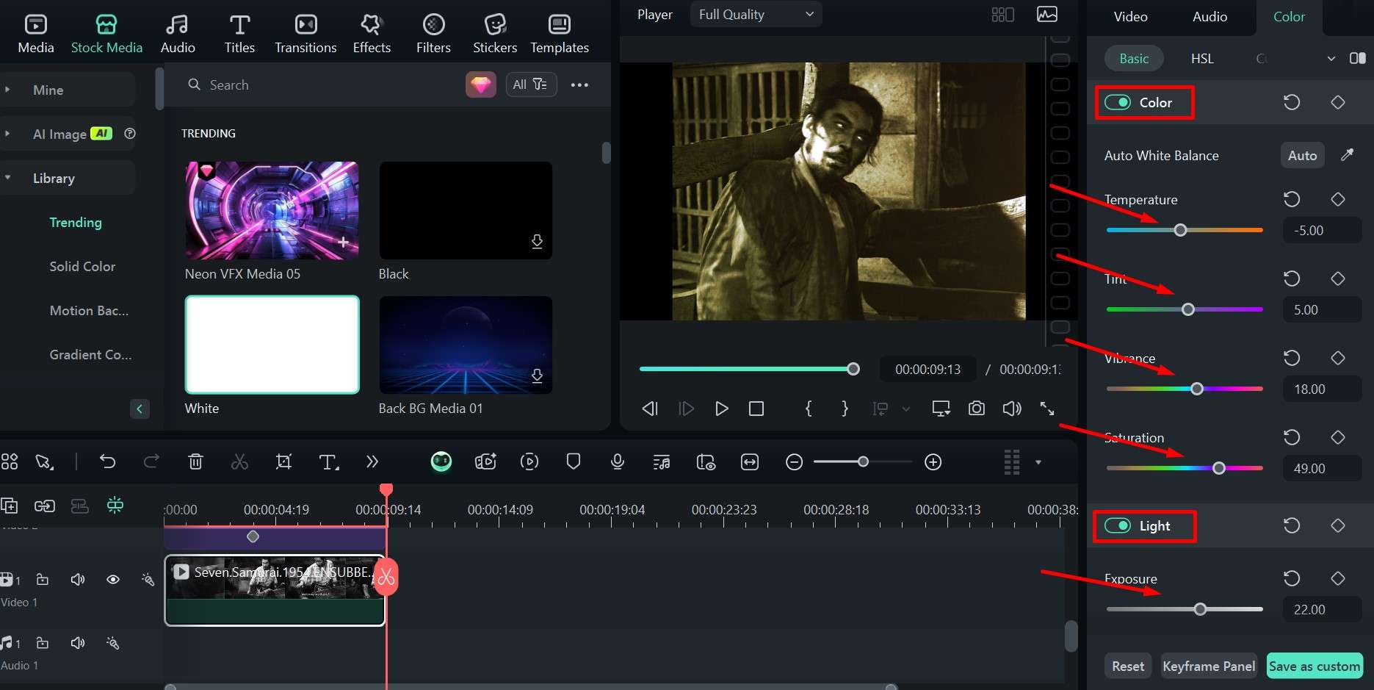Open the Keyframe Panel
The image size is (1374, 690).
(x=1208, y=666)
